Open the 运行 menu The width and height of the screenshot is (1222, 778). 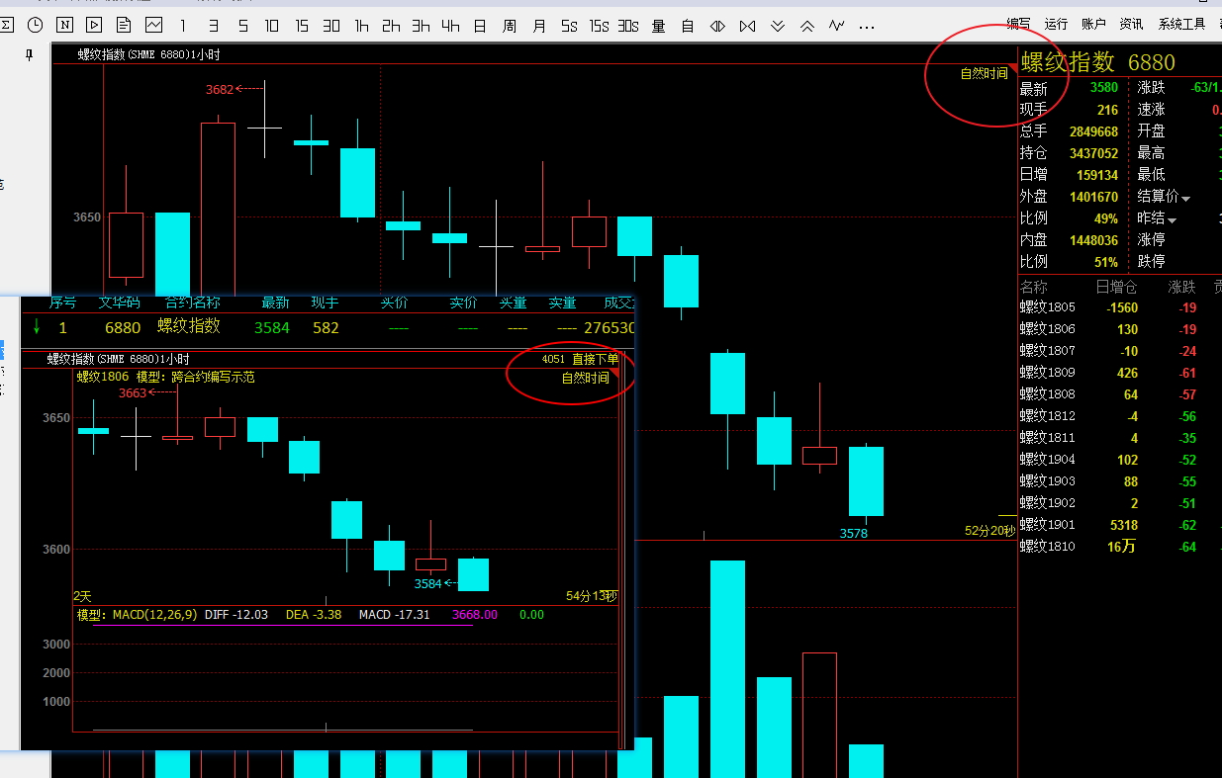1056,24
